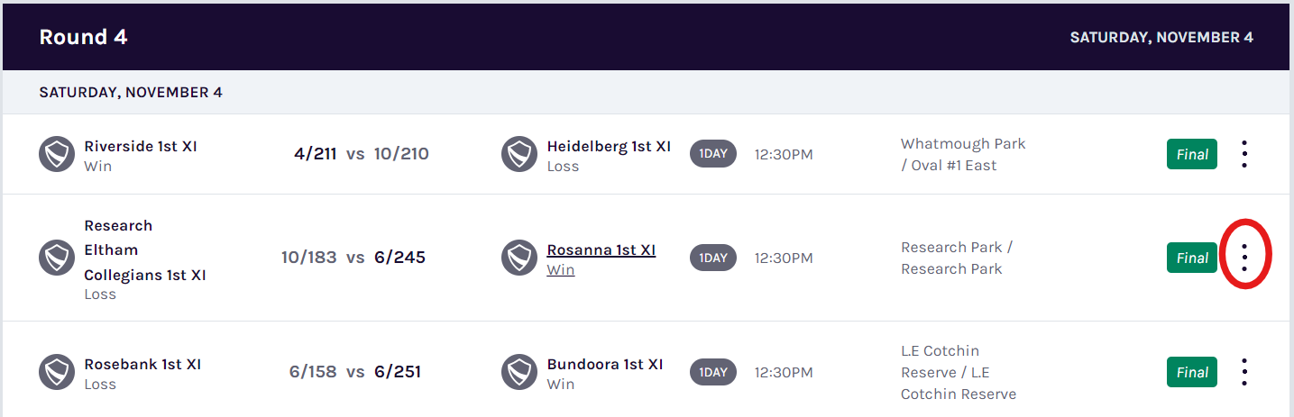Image resolution: width=1294 pixels, height=417 pixels.
Task: Click the 6/158 vs 6/251 score
Action: tap(355, 372)
